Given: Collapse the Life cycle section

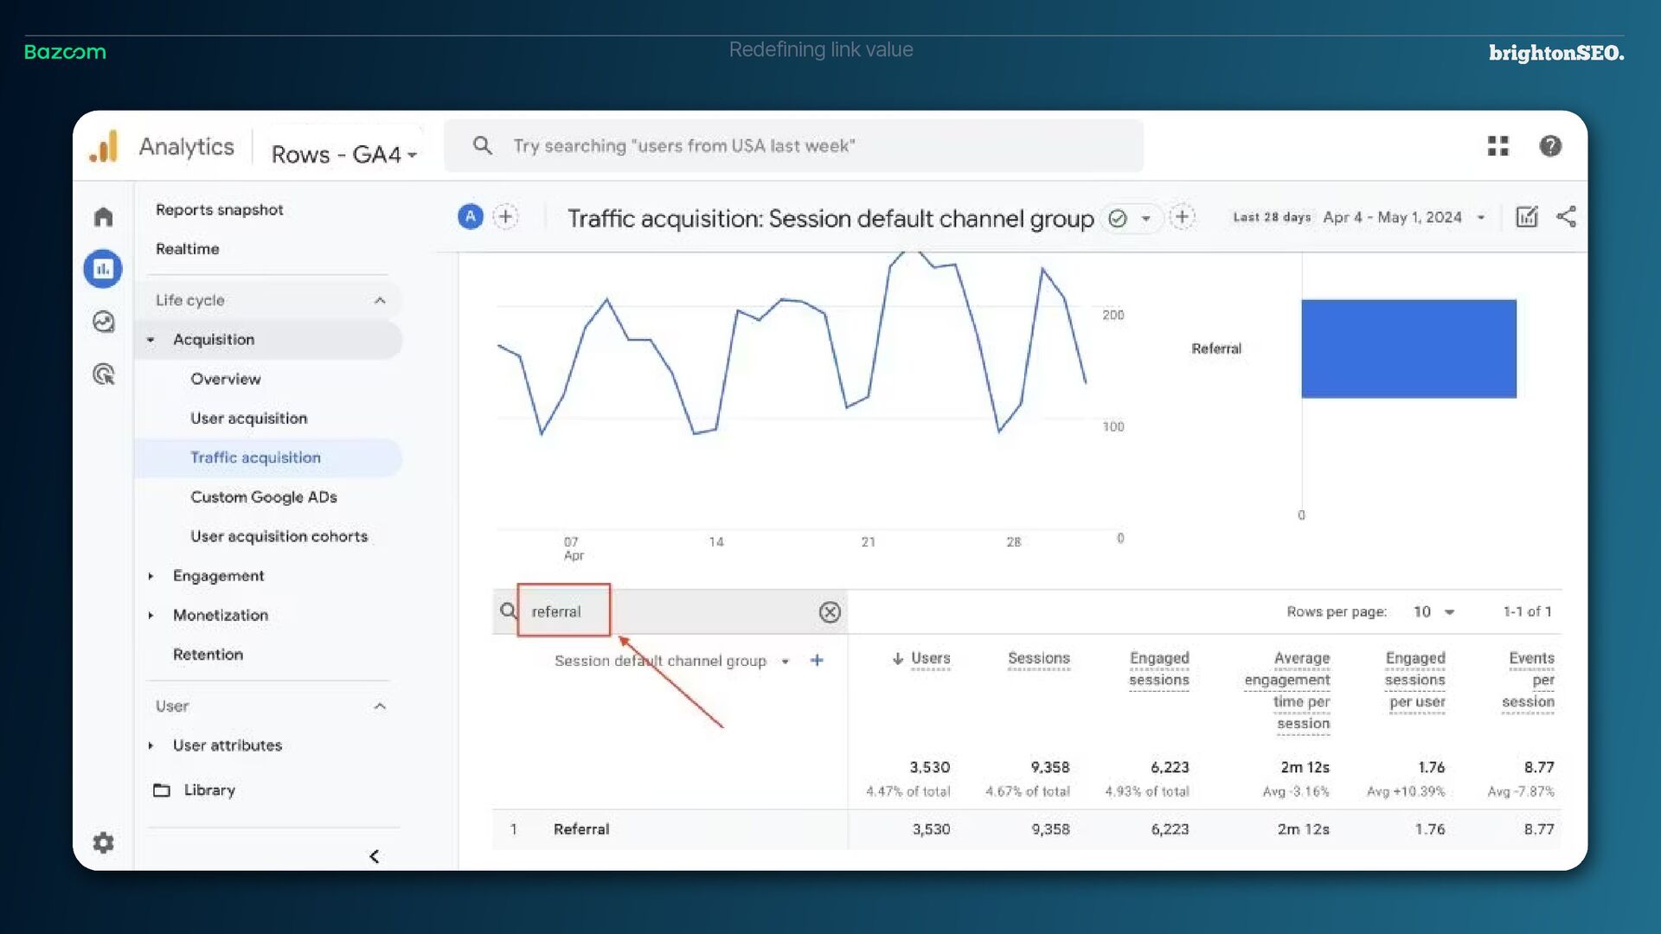Looking at the screenshot, I should (379, 300).
